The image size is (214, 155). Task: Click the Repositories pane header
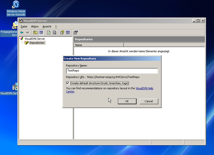[x=139, y=39]
